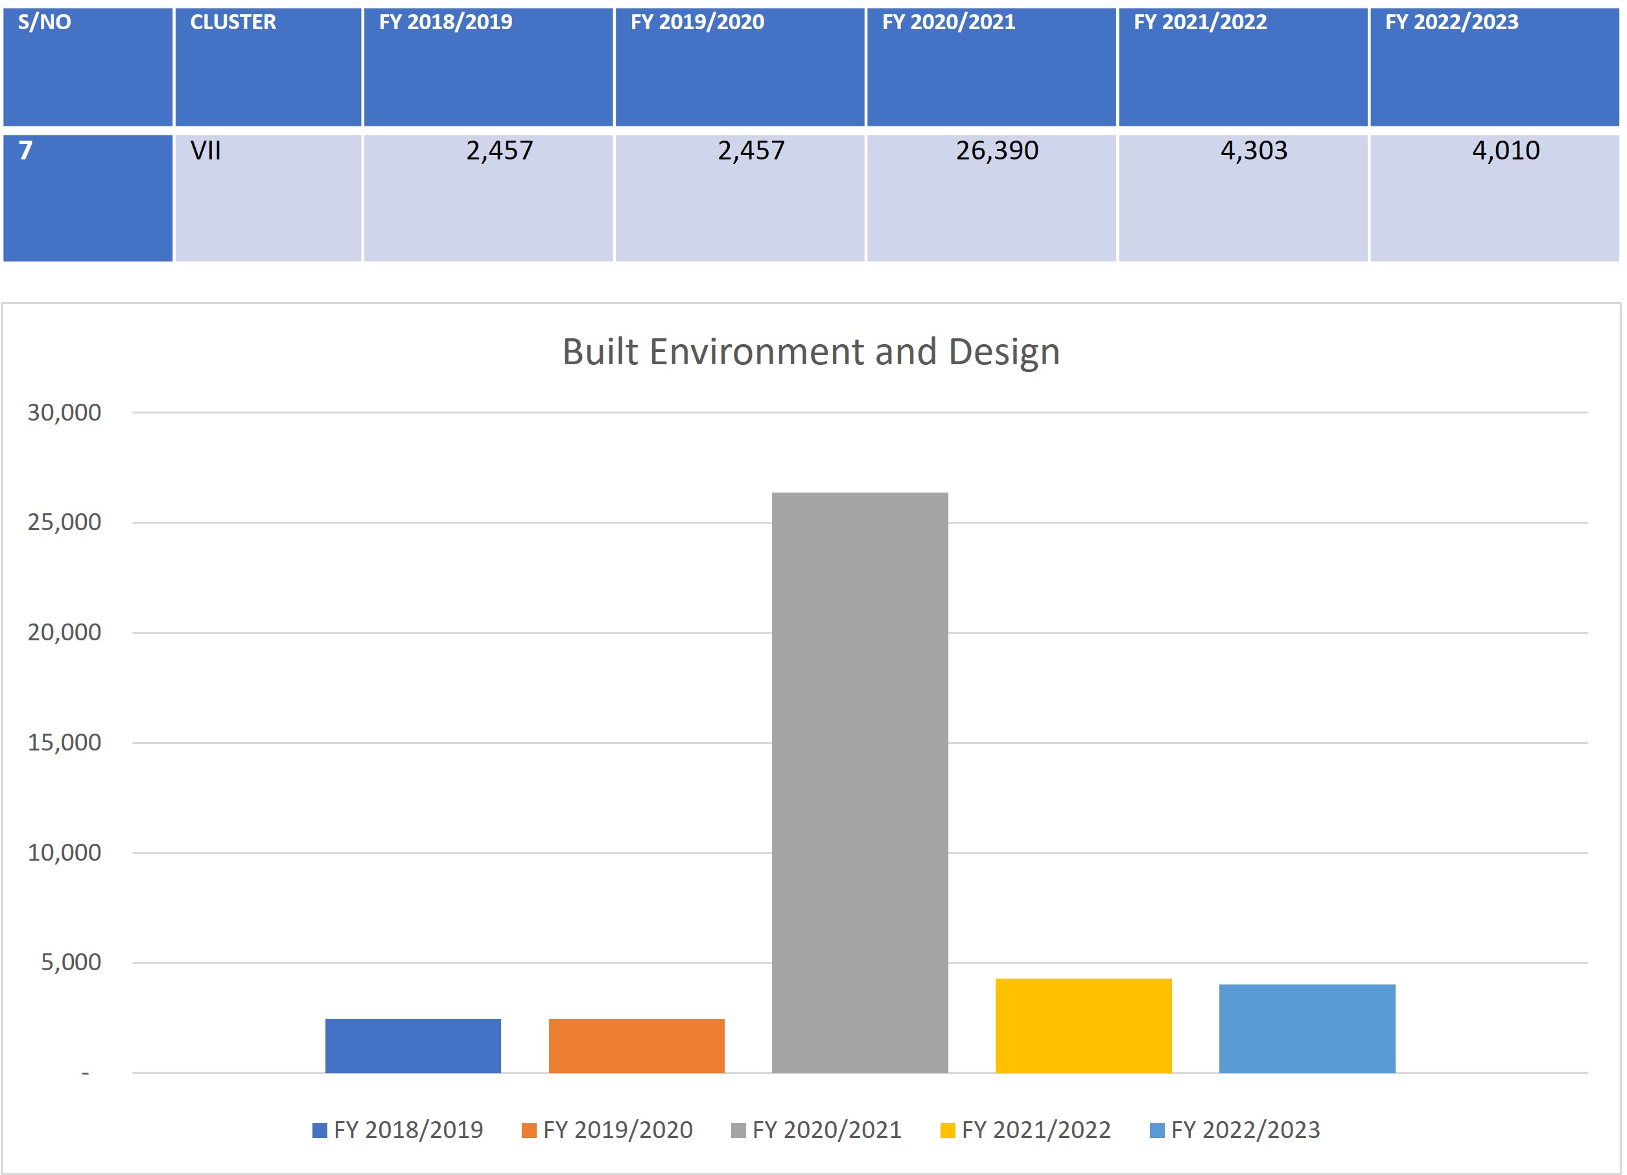Image resolution: width=1627 pixels, height=1175 pixels.
Task: Select the orange FY 2019/2020 bar
Action: click(x=637, y=1045)
